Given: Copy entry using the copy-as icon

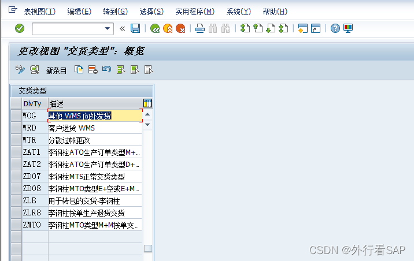Looking at the screenshot, I should (79, 70).
